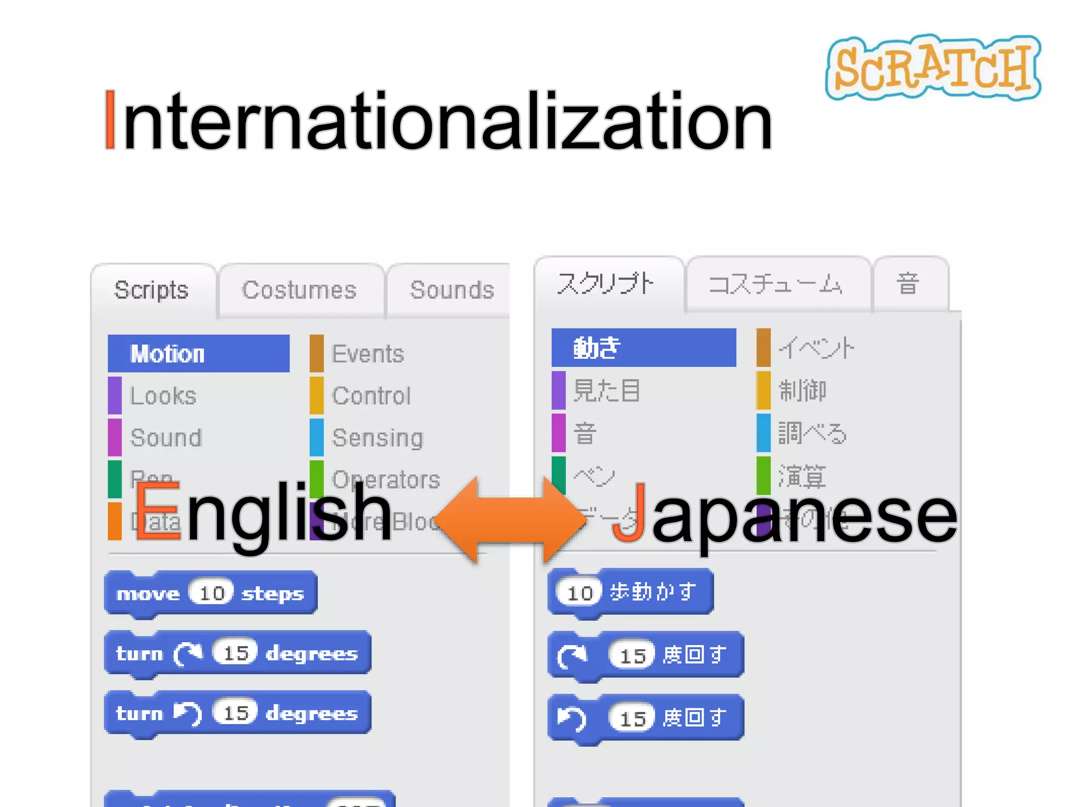1076x807 pixels.
Task: Click the counterclockwise arrow icon in the 度回す block
Action: click(x=572, y=719)
